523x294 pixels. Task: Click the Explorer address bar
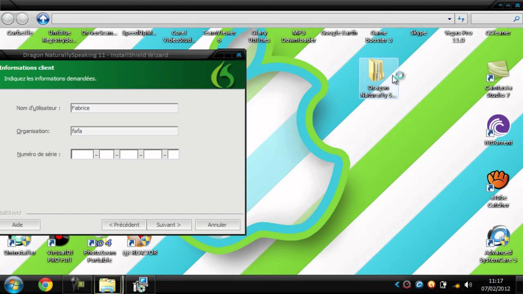249,19
